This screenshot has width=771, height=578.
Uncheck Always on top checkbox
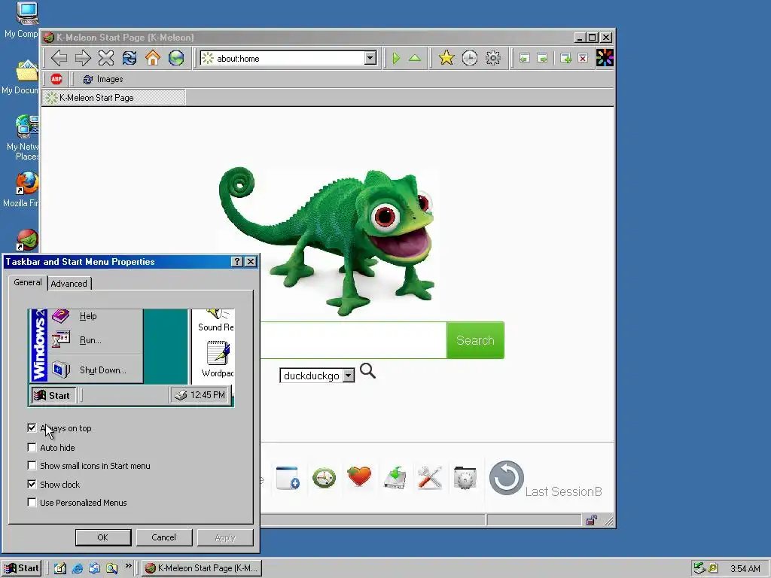(32, 428)
